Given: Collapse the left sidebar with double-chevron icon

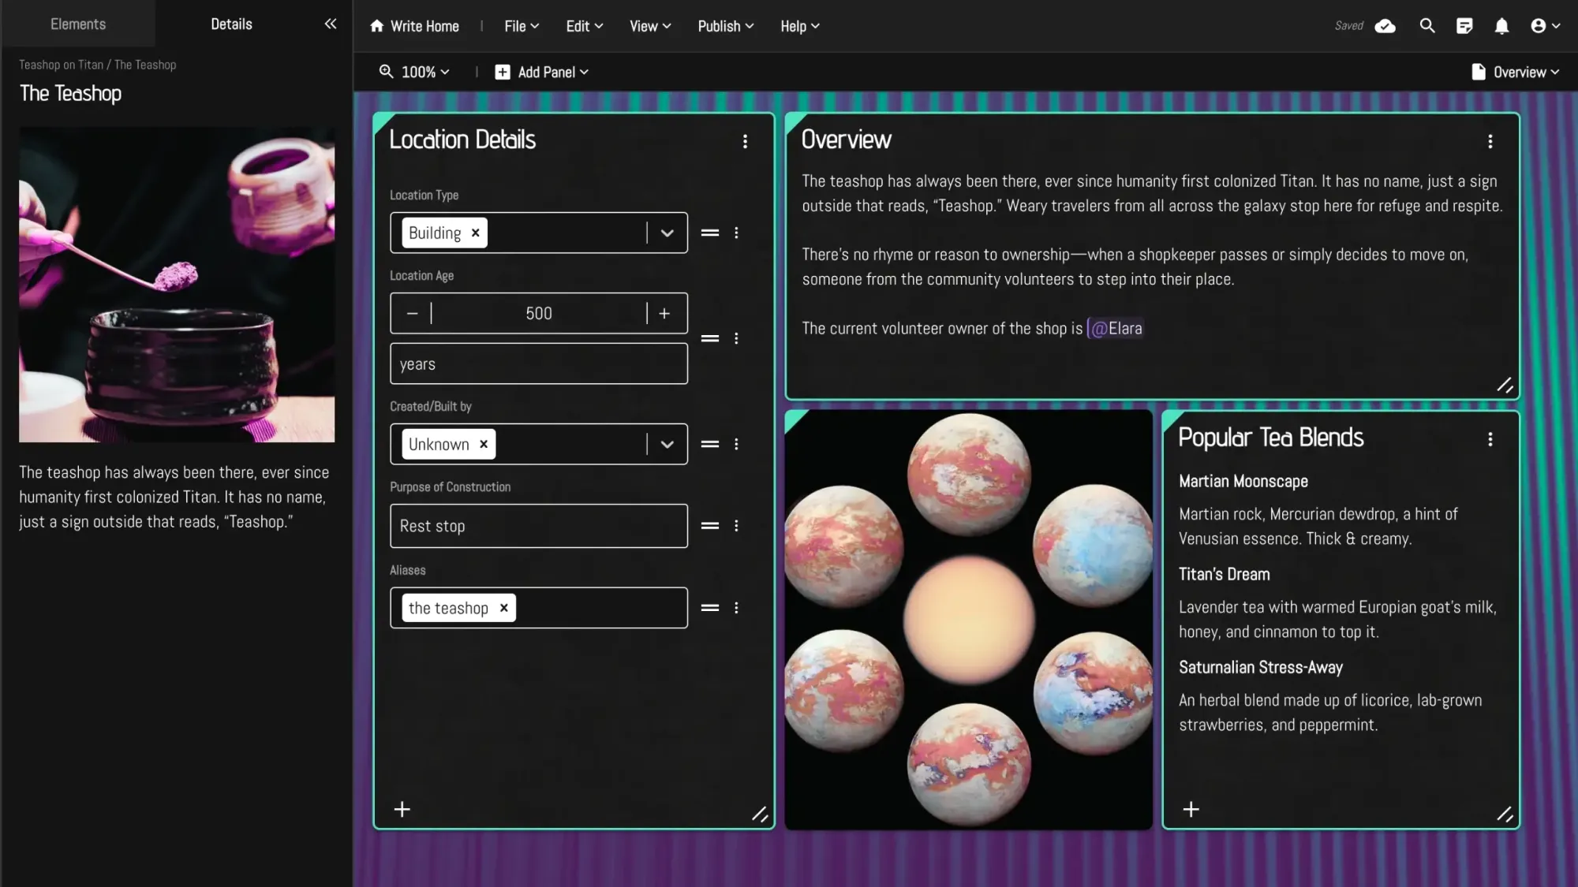Looking at the screenshot, I should coord(330,24).
